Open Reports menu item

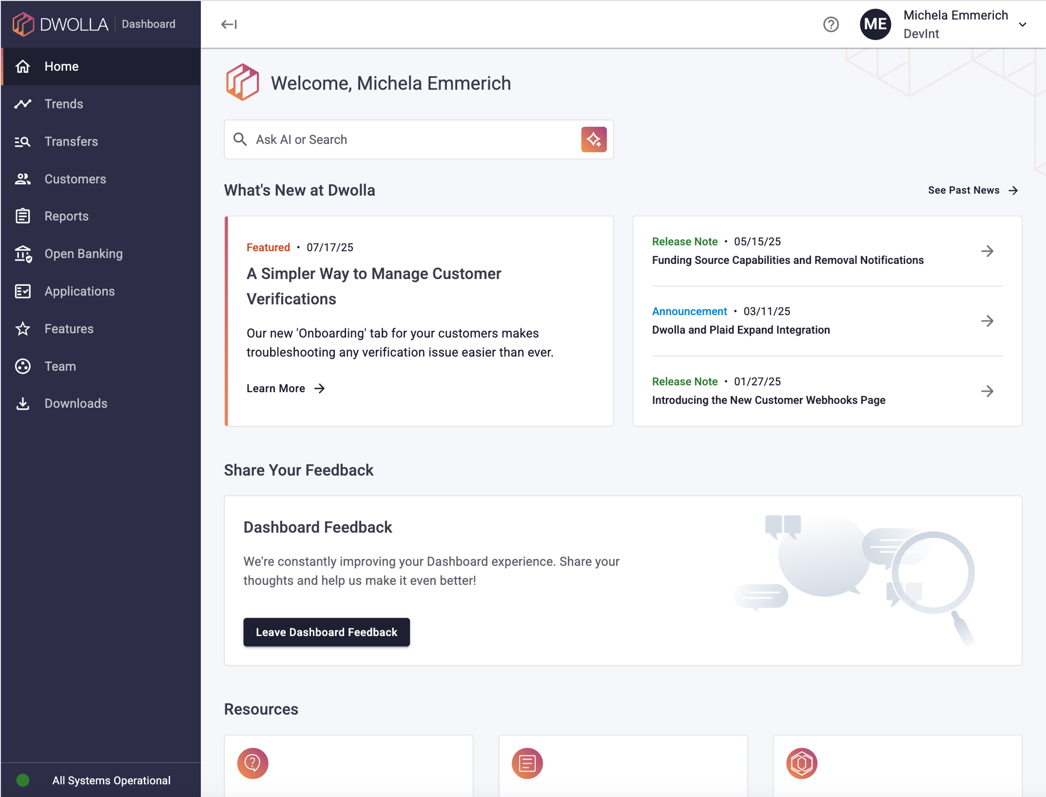click(101, 216)
